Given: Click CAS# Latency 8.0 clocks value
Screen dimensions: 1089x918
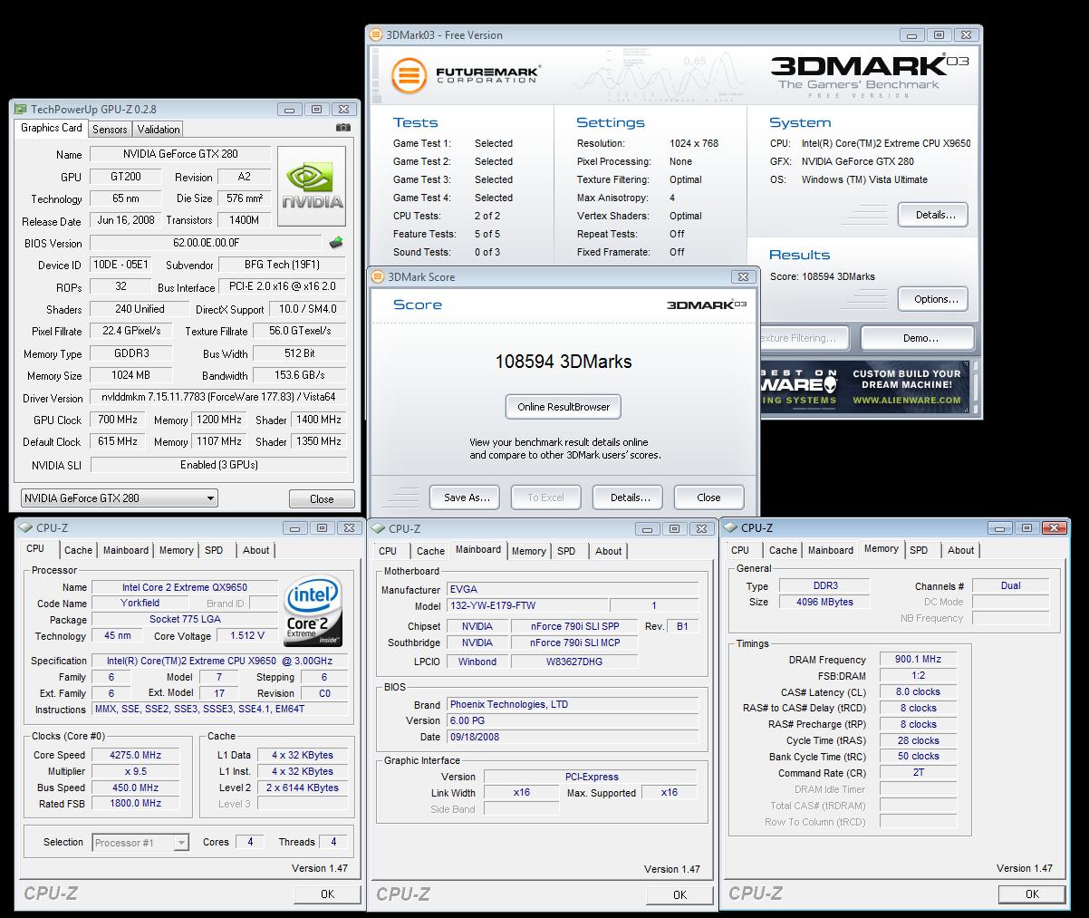Looking at the screenshot, I should tap(918, 692).
